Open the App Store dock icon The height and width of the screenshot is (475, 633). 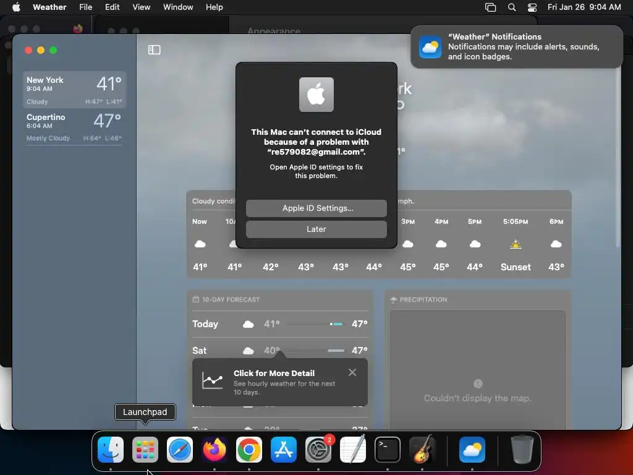pos(284,450)
